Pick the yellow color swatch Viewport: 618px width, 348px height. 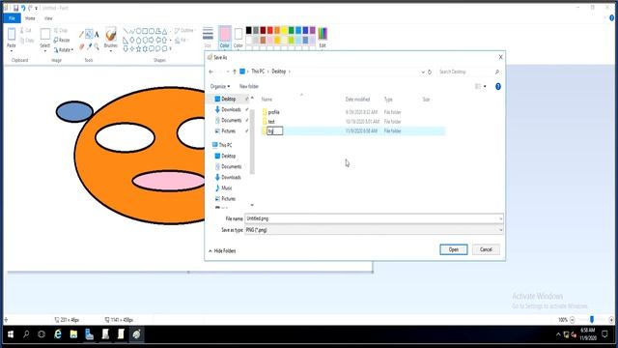(x=284, y=30)
